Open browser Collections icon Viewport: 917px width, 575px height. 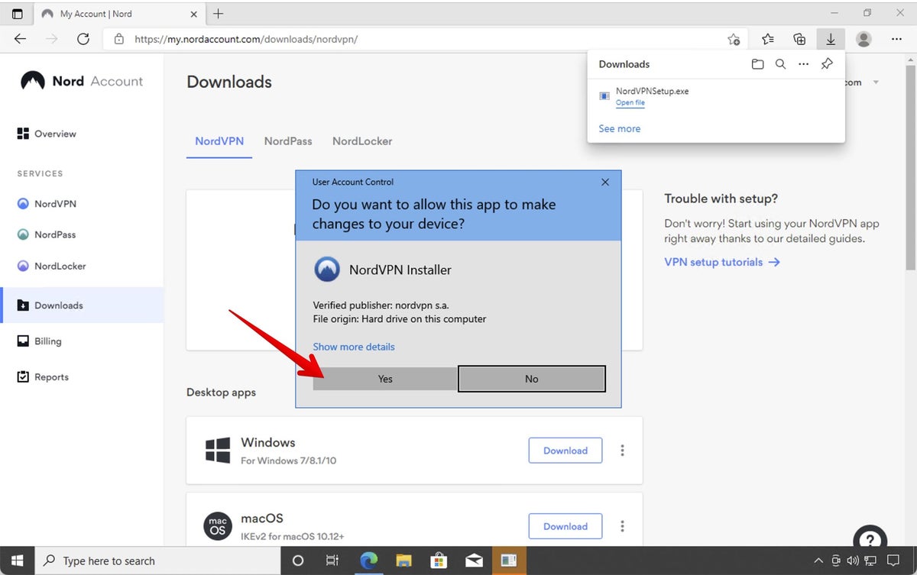[799, 39]
